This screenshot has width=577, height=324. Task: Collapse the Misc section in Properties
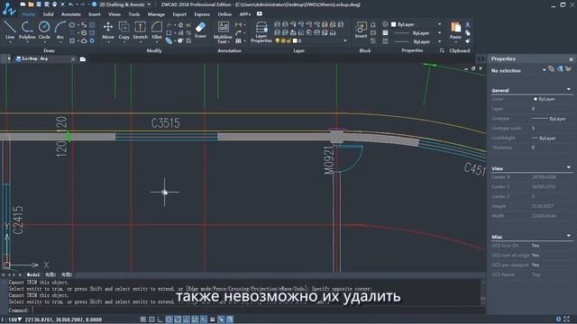pyautogui.click(x=569, y=236)
